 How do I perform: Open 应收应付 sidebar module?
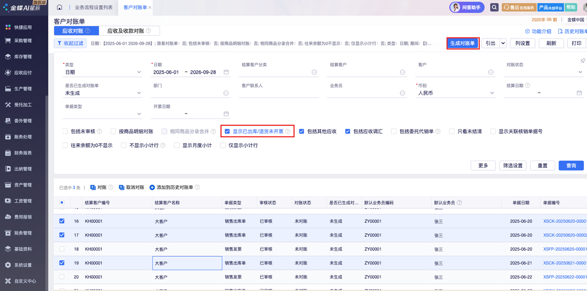point(18,73)
